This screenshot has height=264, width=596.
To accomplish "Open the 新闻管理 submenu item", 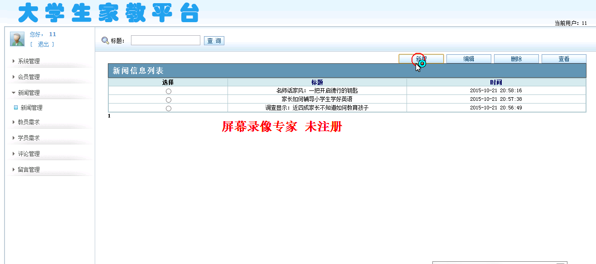I will coord(31,108).
